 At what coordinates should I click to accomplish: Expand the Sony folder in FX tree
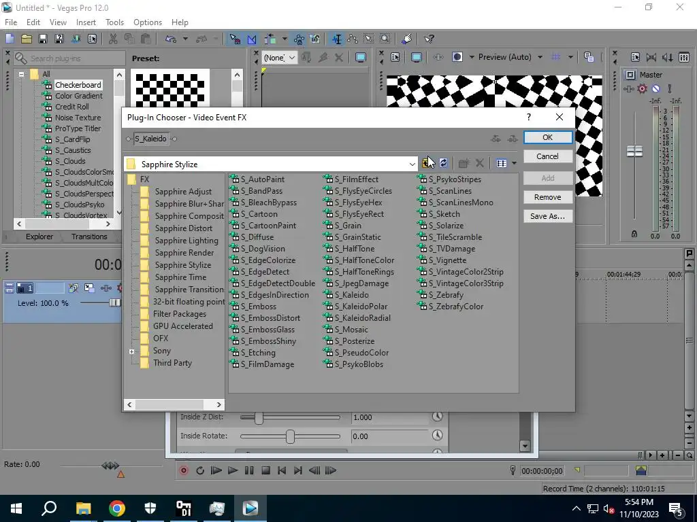(x=131, y=351)
